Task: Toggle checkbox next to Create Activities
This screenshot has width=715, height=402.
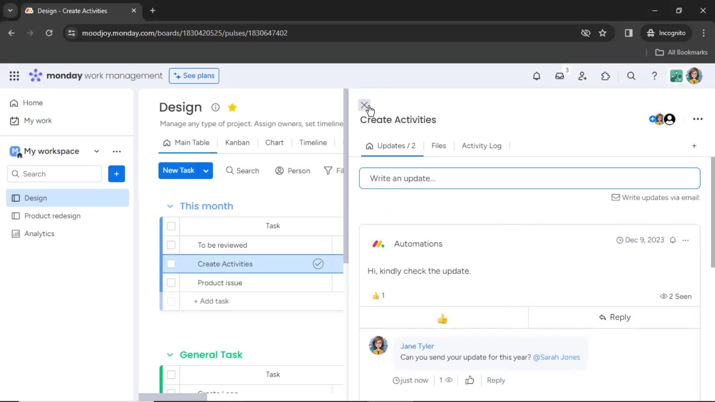Action: pyautogui.click(x=171, y=264)
